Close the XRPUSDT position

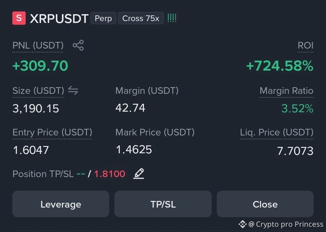[x=265, y=204]
